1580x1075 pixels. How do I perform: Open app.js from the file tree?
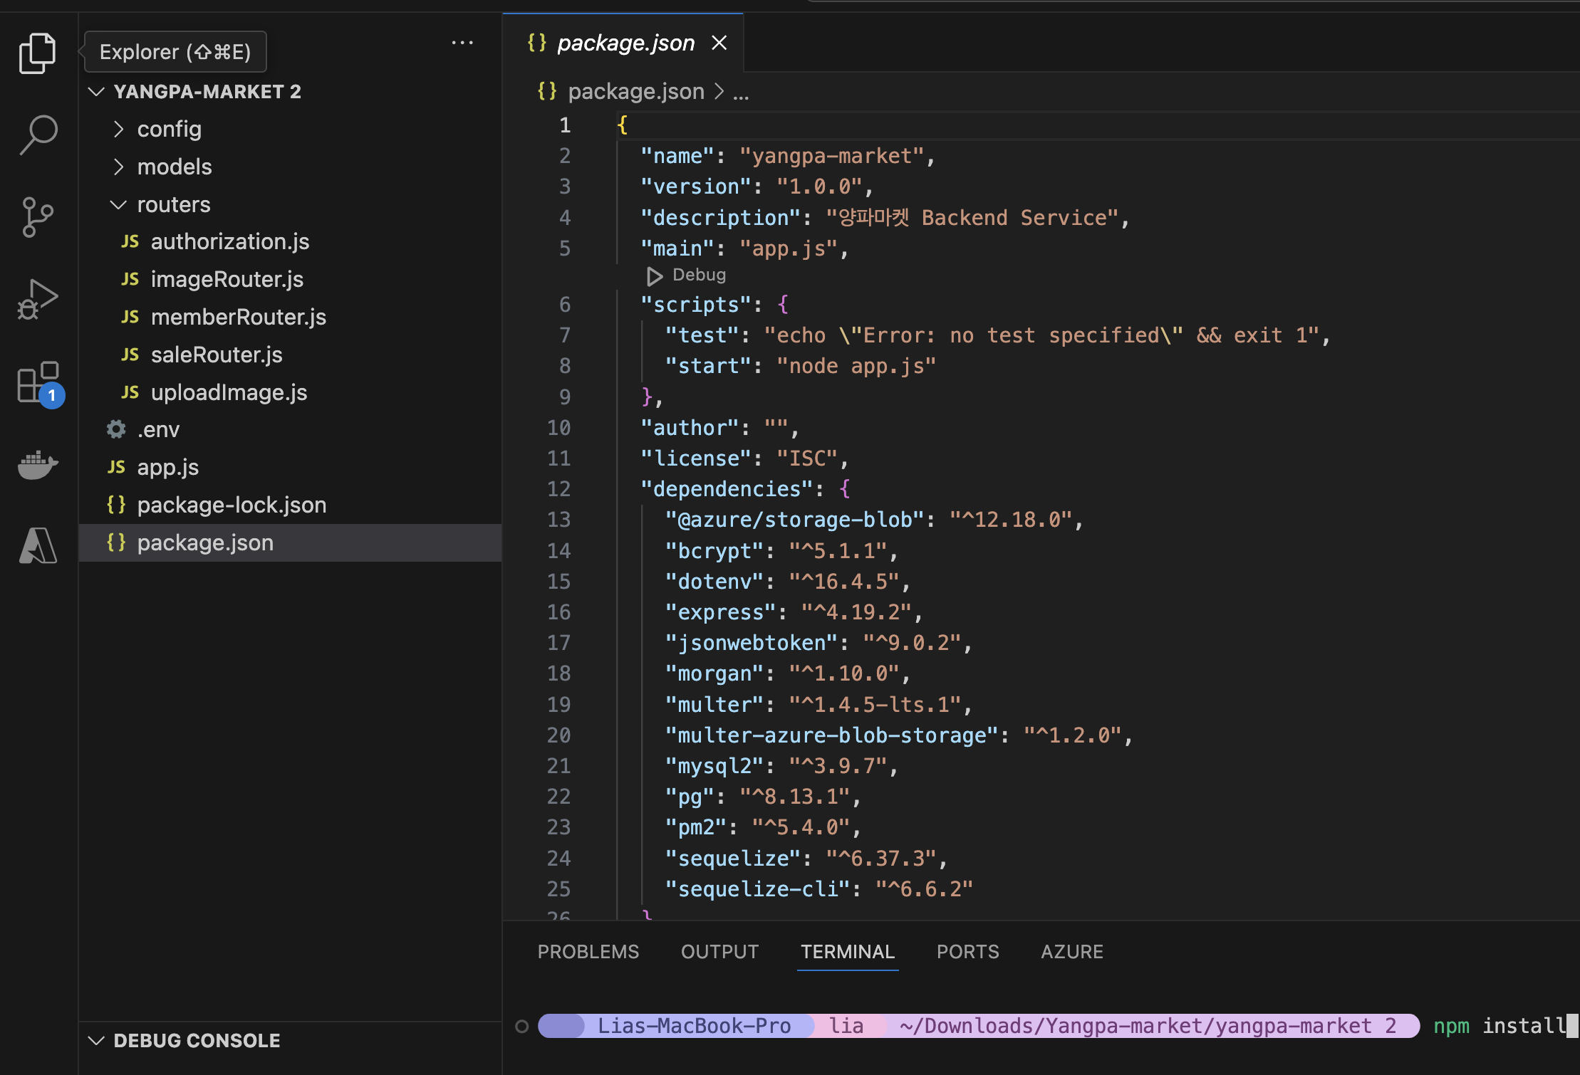coord(167,467)
